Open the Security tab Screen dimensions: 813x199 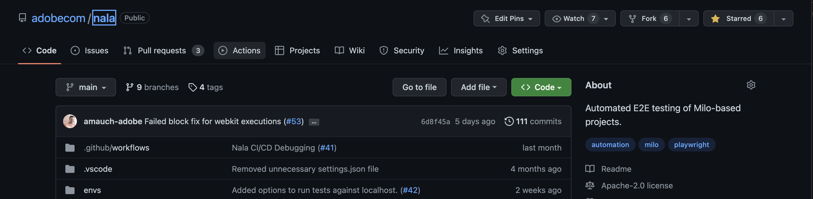tap(402, 50)
